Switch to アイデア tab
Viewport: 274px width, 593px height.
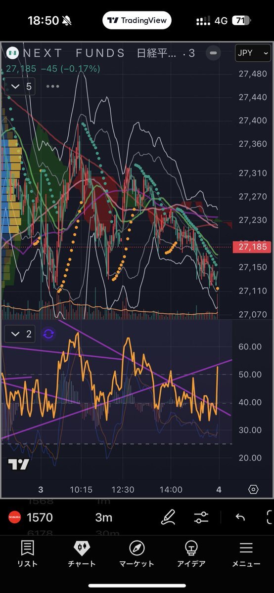[x=191, y=554]
